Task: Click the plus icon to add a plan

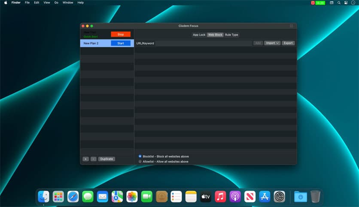Action: click(x=85, y=159)
